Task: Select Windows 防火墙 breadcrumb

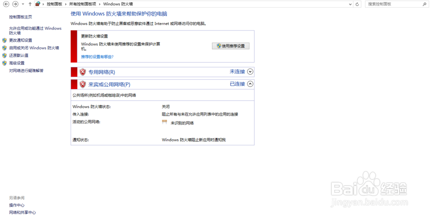Action: point(118,4)
